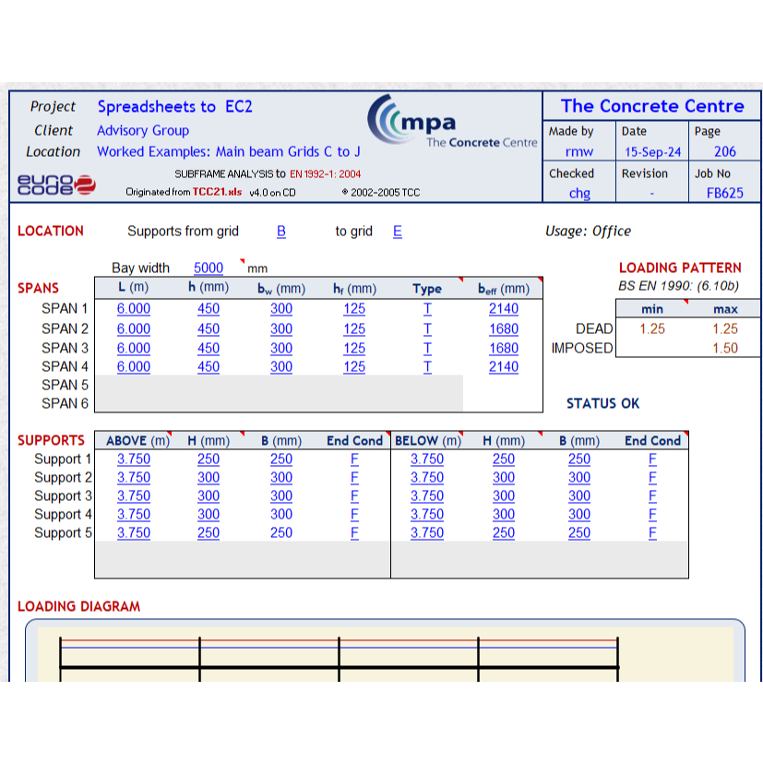Screen dimensions: 763x763
Task: Open Support 1 ABOVE End Cond selector
Action: click(x=354, y=459)
